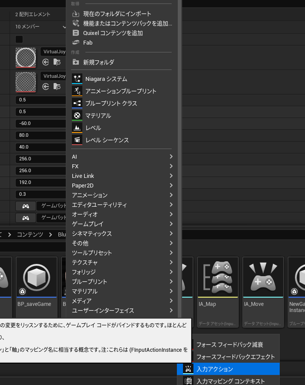Click the コンテンツ breadcrumb path button
Viewport: 305px width, 385px height.
pos(30,234)
